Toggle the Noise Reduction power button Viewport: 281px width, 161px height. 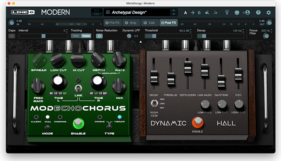[99, 36]
